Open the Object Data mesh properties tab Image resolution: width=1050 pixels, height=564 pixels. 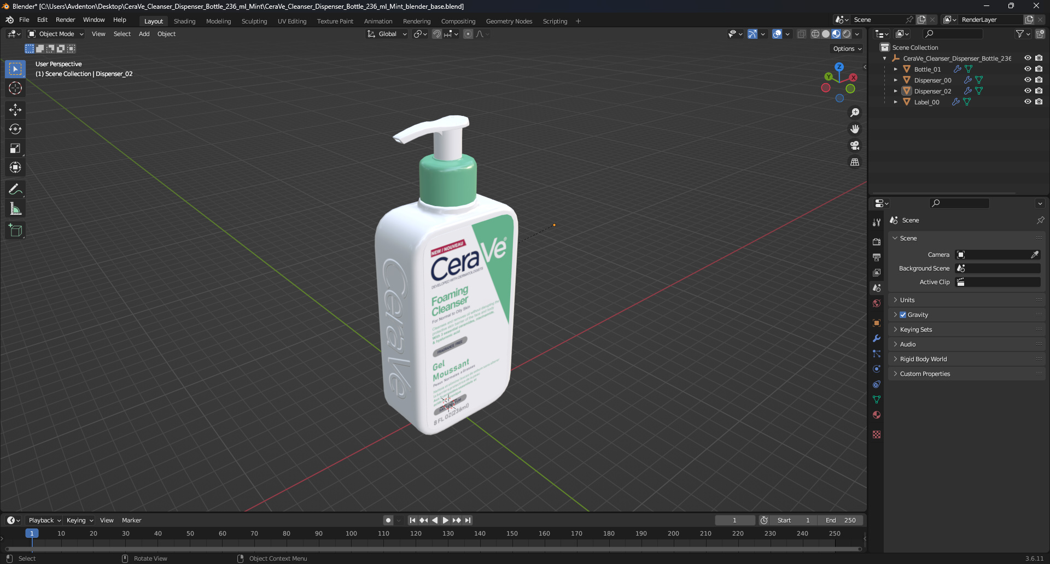coord(877,399)
